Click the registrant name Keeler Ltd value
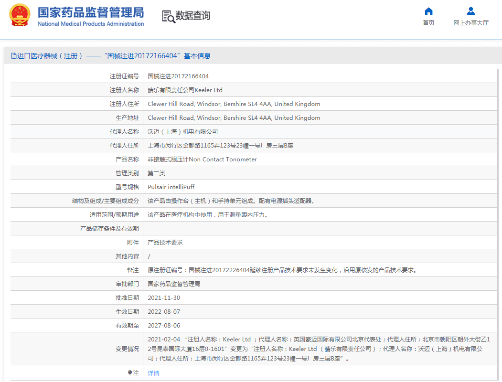This screenshot has height=382, width=502. pos(185,90)
